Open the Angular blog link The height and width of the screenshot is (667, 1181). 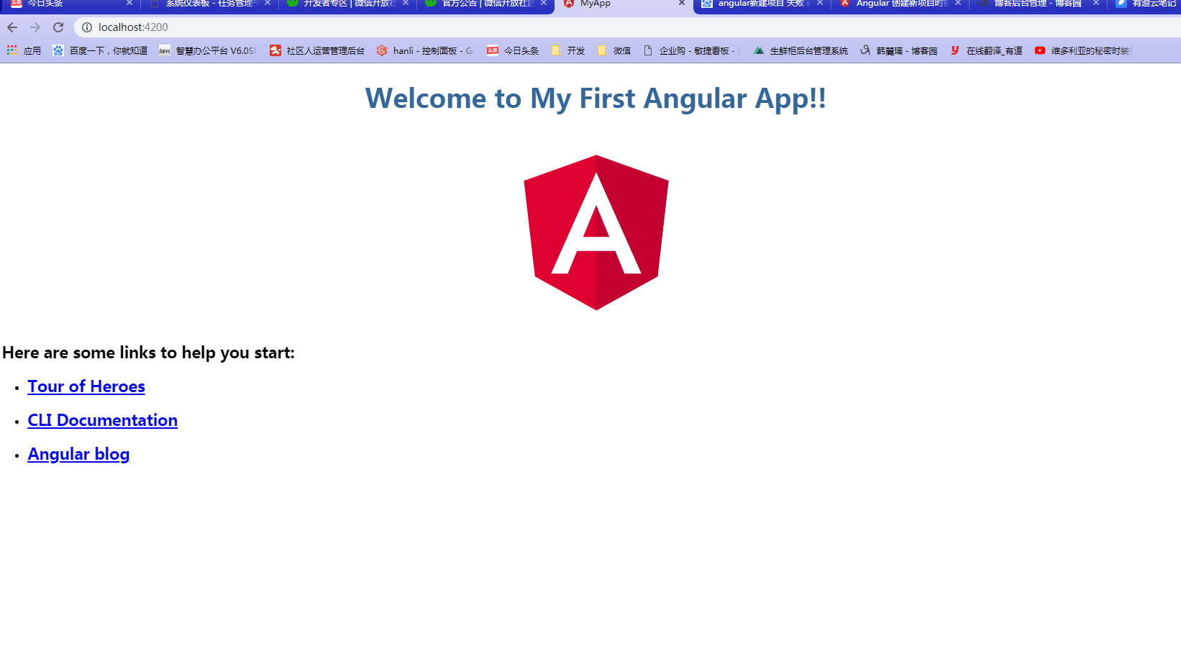pyautogui.click(x=78, y=454)
